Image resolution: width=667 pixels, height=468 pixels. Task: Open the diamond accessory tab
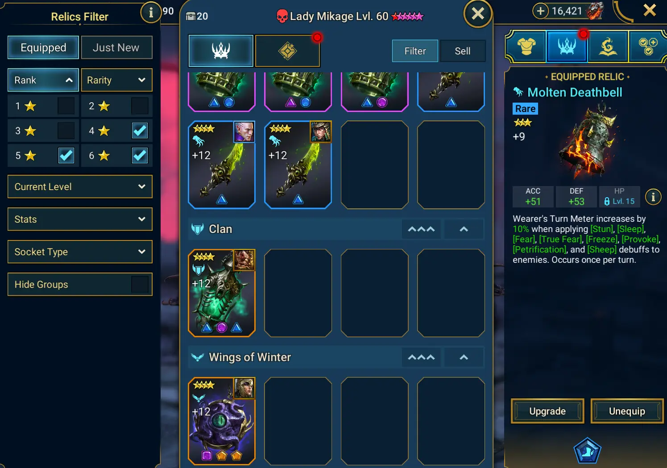coord(288,51)
